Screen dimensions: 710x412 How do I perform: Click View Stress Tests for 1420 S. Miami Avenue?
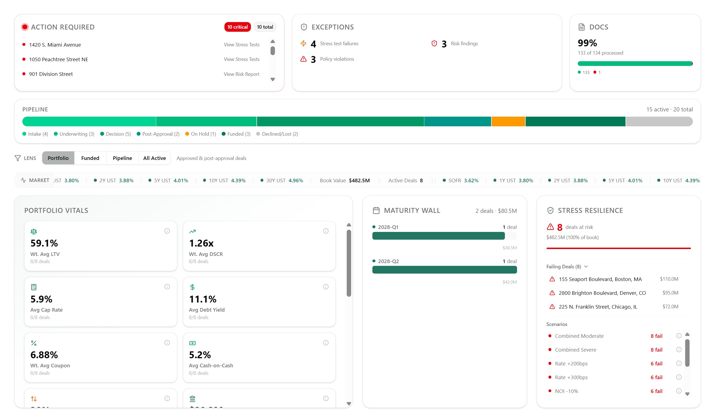pyautogui.click(x=242, y=44)
